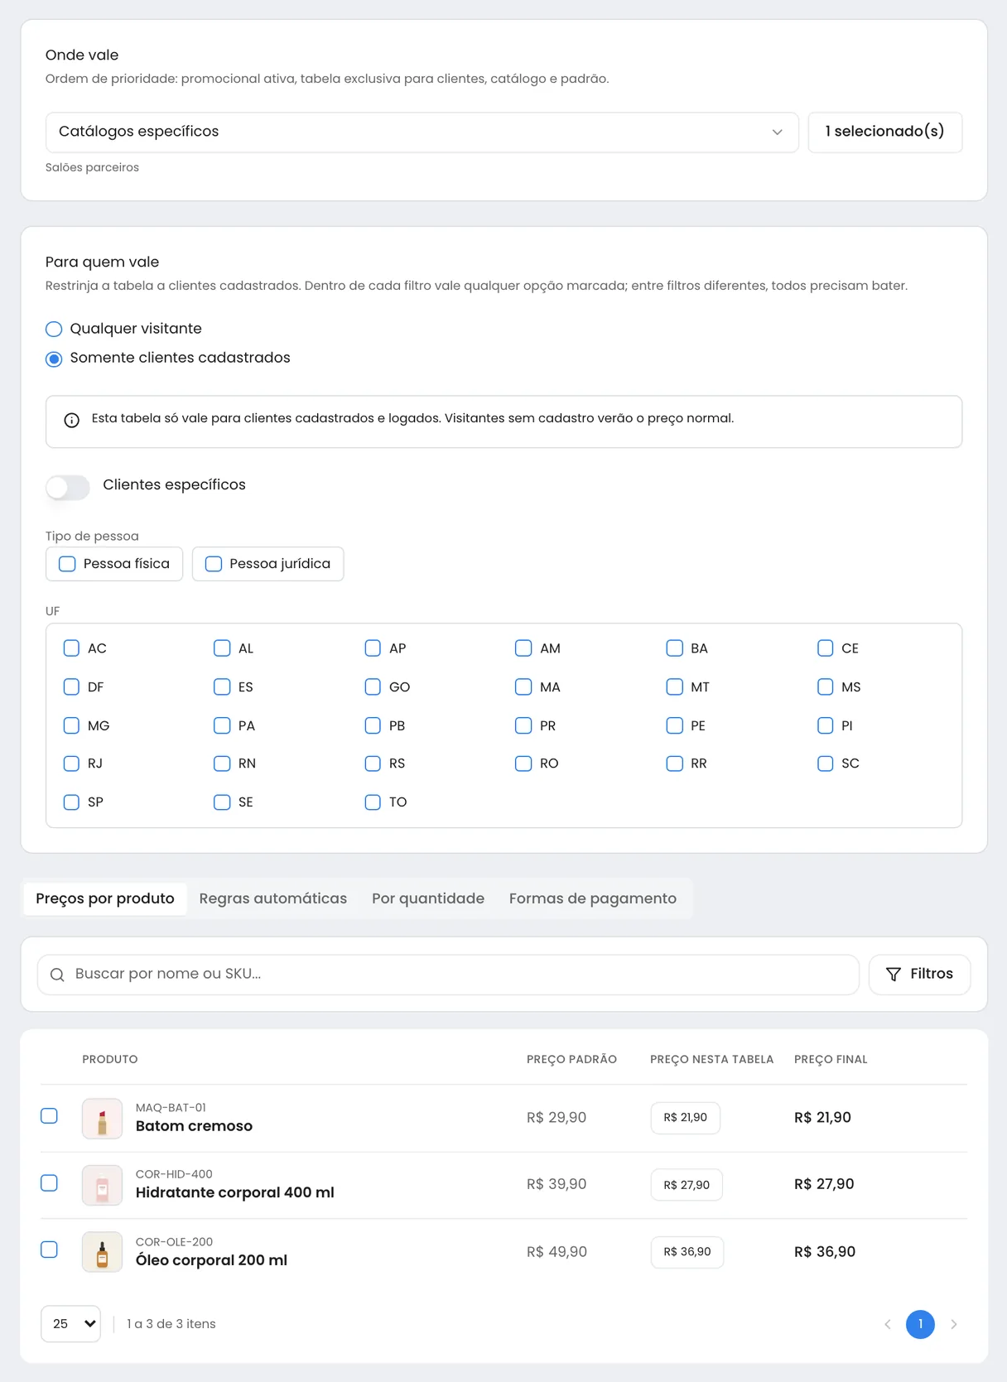Open the 25 items per page dropdown
1007x1382 pixels.
click(70, 1324)
